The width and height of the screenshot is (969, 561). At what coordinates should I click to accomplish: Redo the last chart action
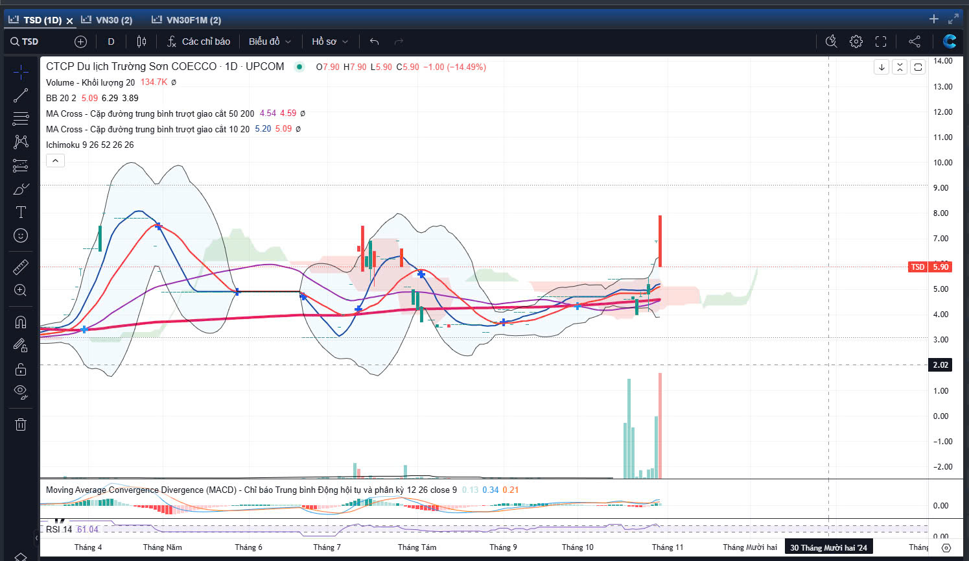pos(399,42)
